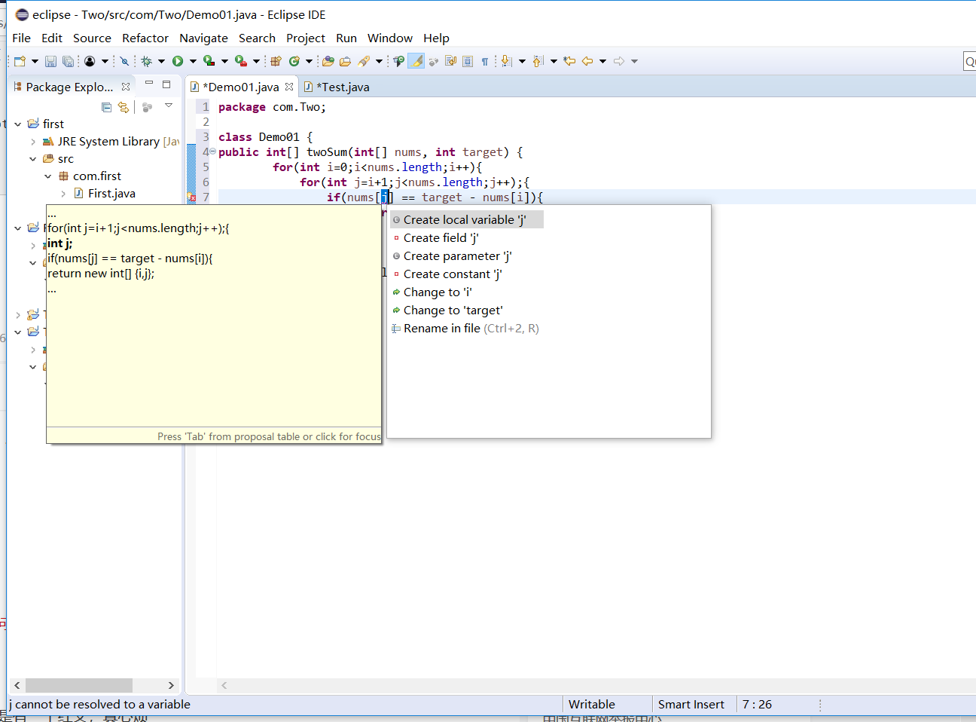
Task: Open the Window menu
Action: [390, 38]
